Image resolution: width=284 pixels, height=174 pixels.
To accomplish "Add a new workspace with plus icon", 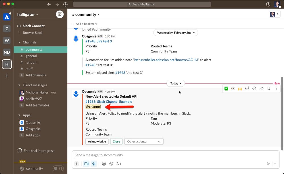I will coord(7,76).
